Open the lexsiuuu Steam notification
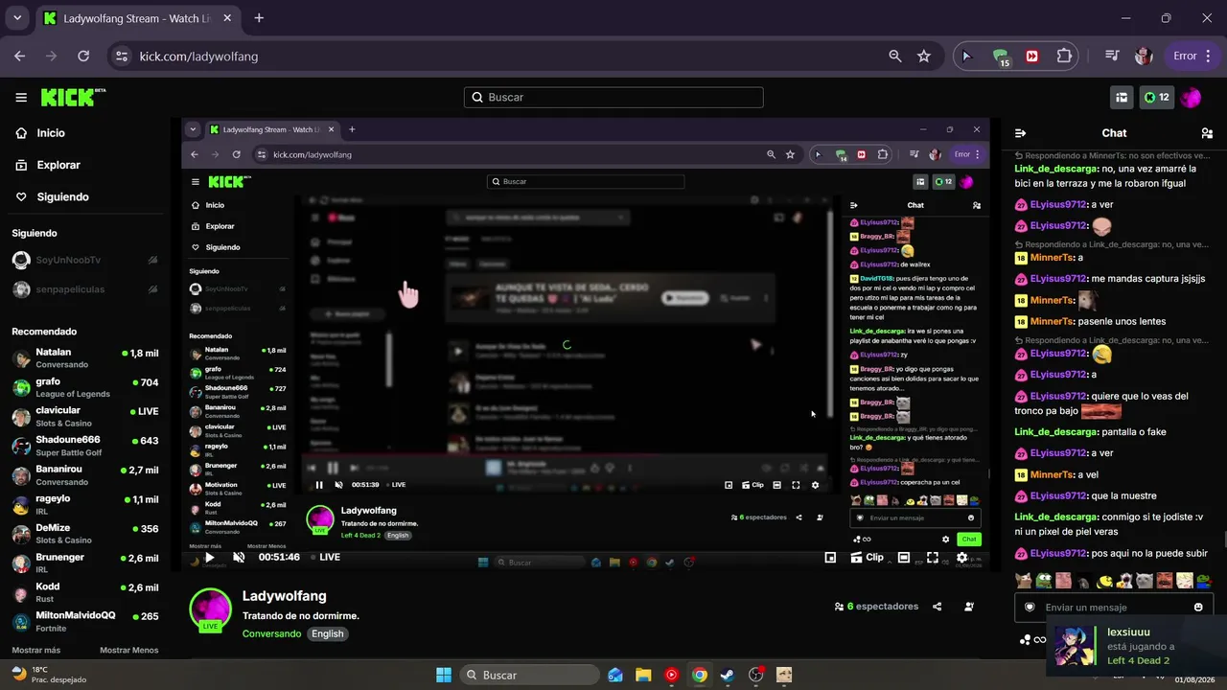Viewport: 1227px width, 690px height. (1136, 646)
